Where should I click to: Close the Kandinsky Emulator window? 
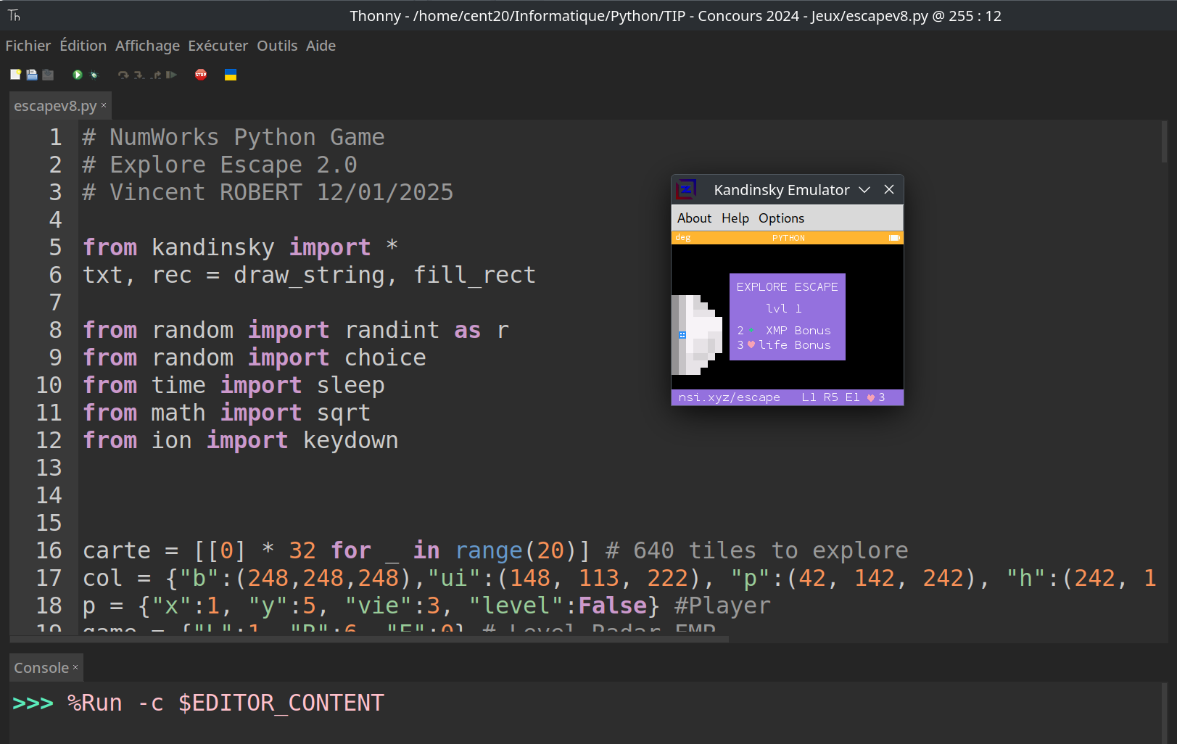click(889, 189)
